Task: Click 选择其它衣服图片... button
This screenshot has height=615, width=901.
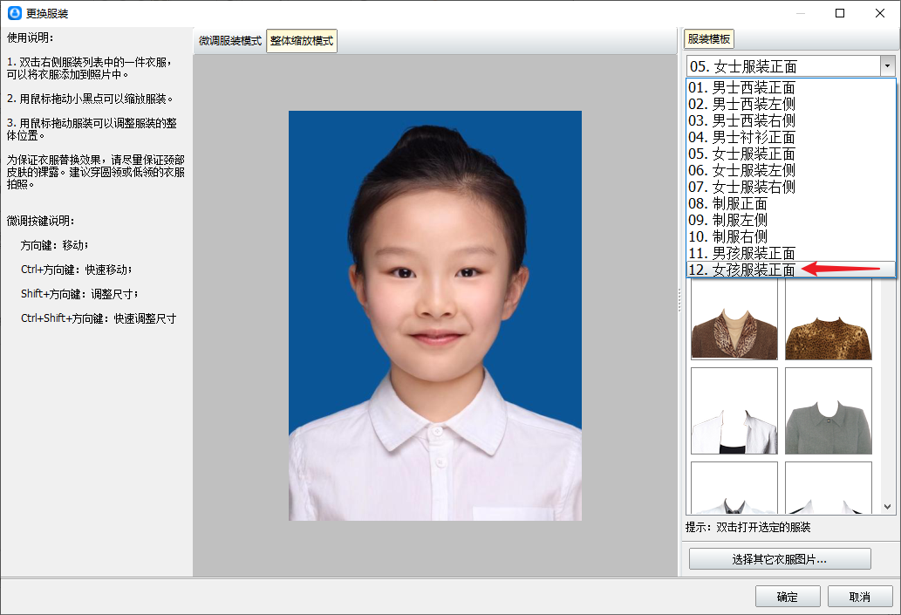Action: click(x=780, y=559)
